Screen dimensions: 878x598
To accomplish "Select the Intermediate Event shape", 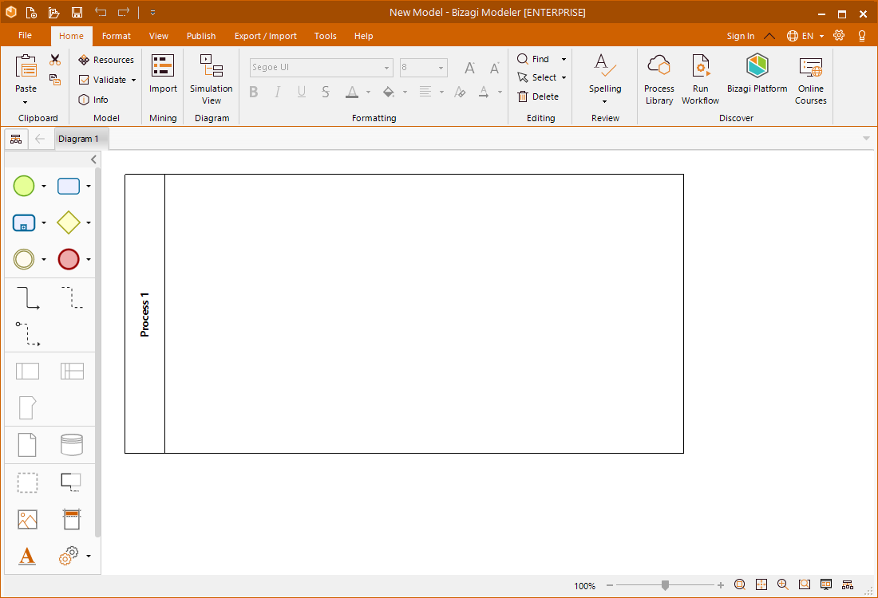I will (x=23, y=260).
